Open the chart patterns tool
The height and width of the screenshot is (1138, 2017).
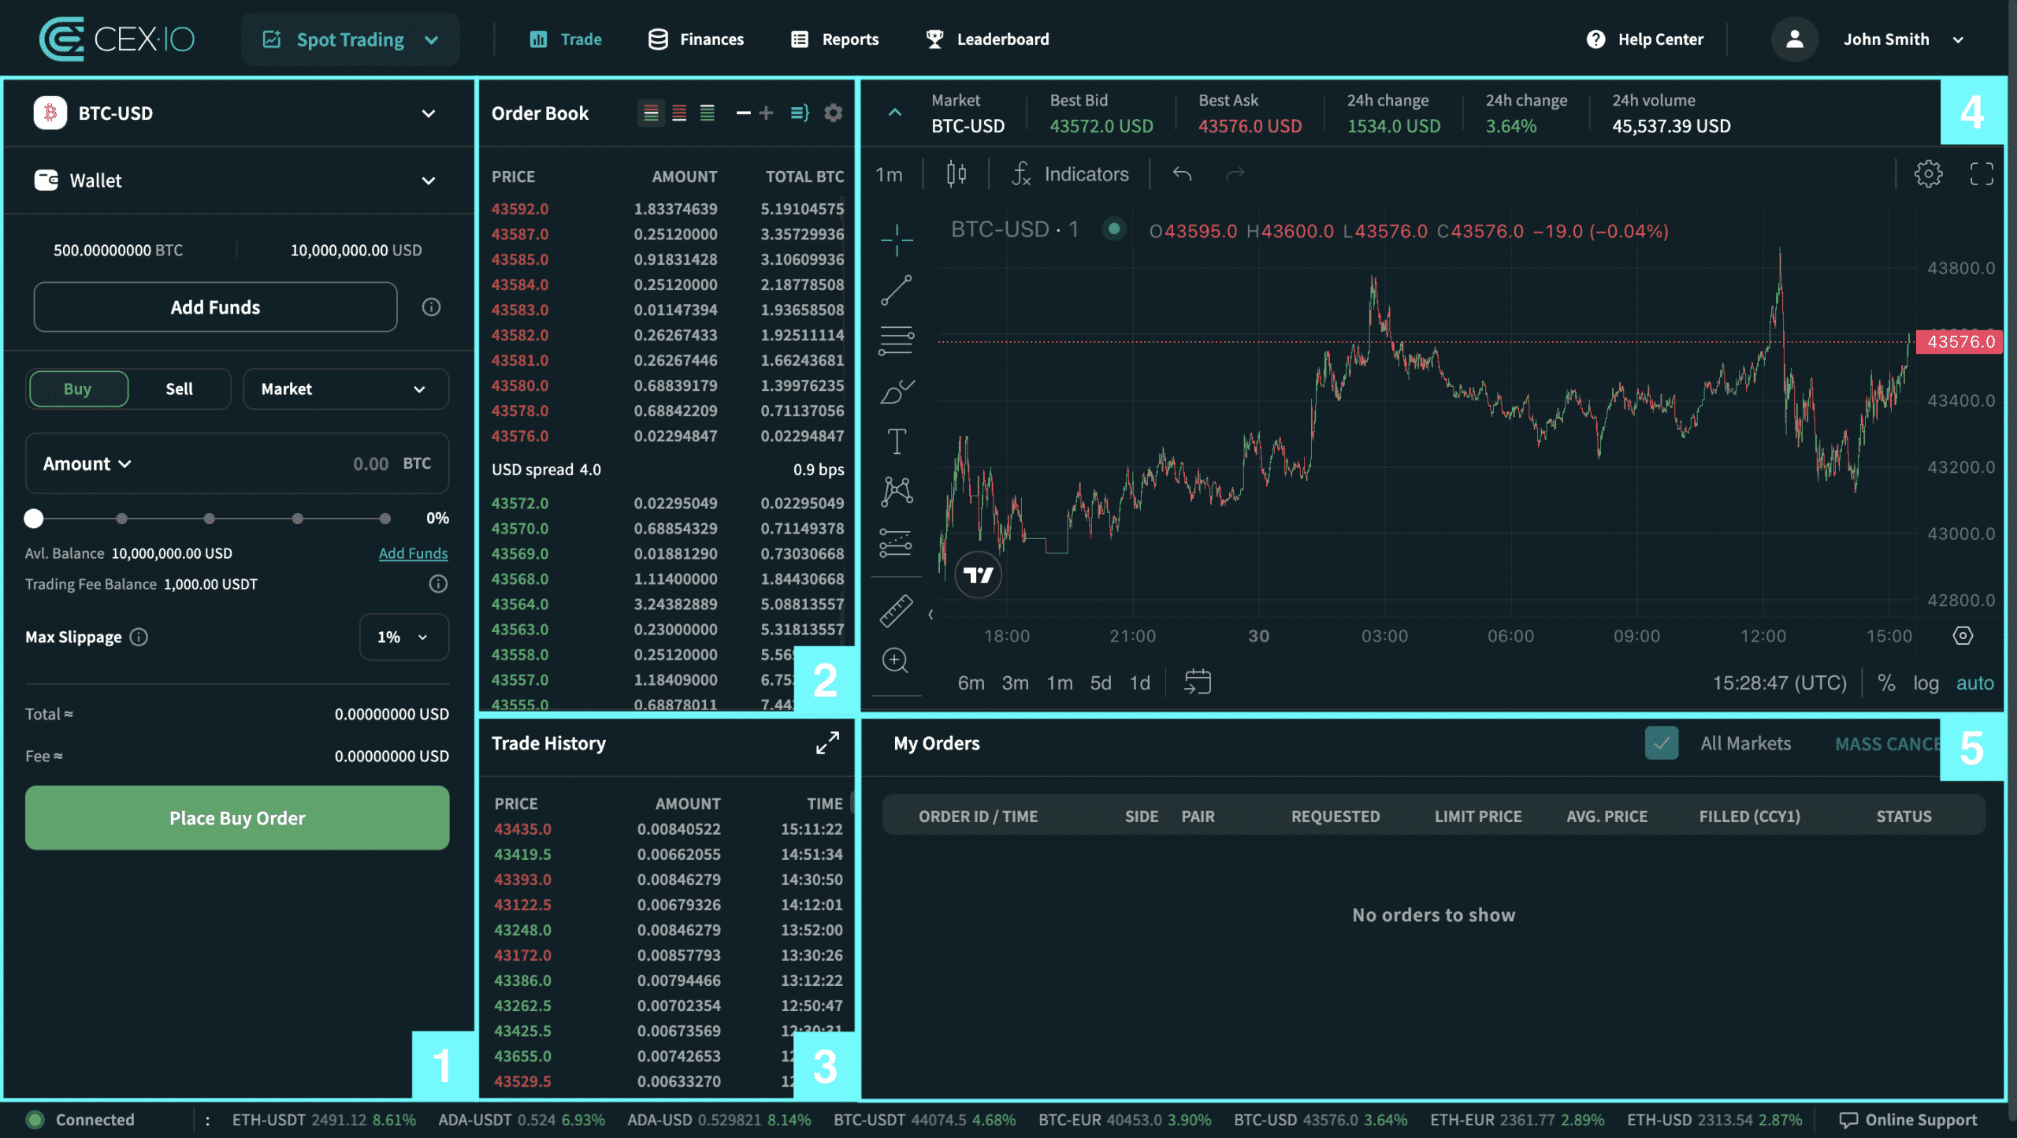coord(897,491)
